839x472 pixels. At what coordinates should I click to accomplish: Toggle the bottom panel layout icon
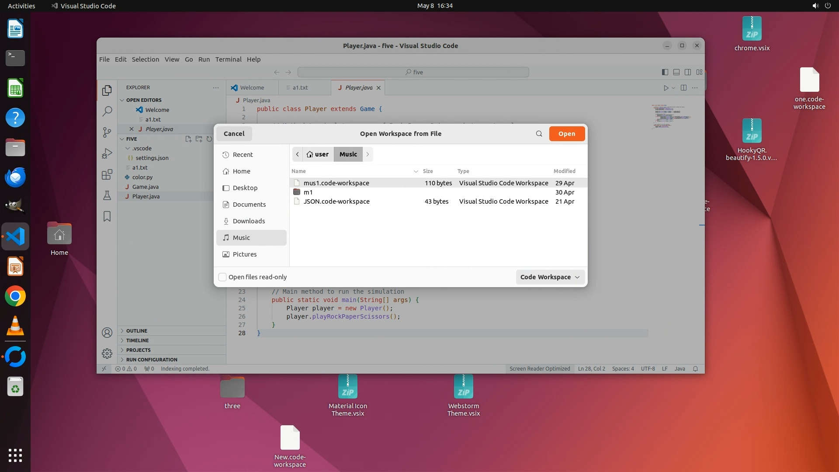coord(676,72)
